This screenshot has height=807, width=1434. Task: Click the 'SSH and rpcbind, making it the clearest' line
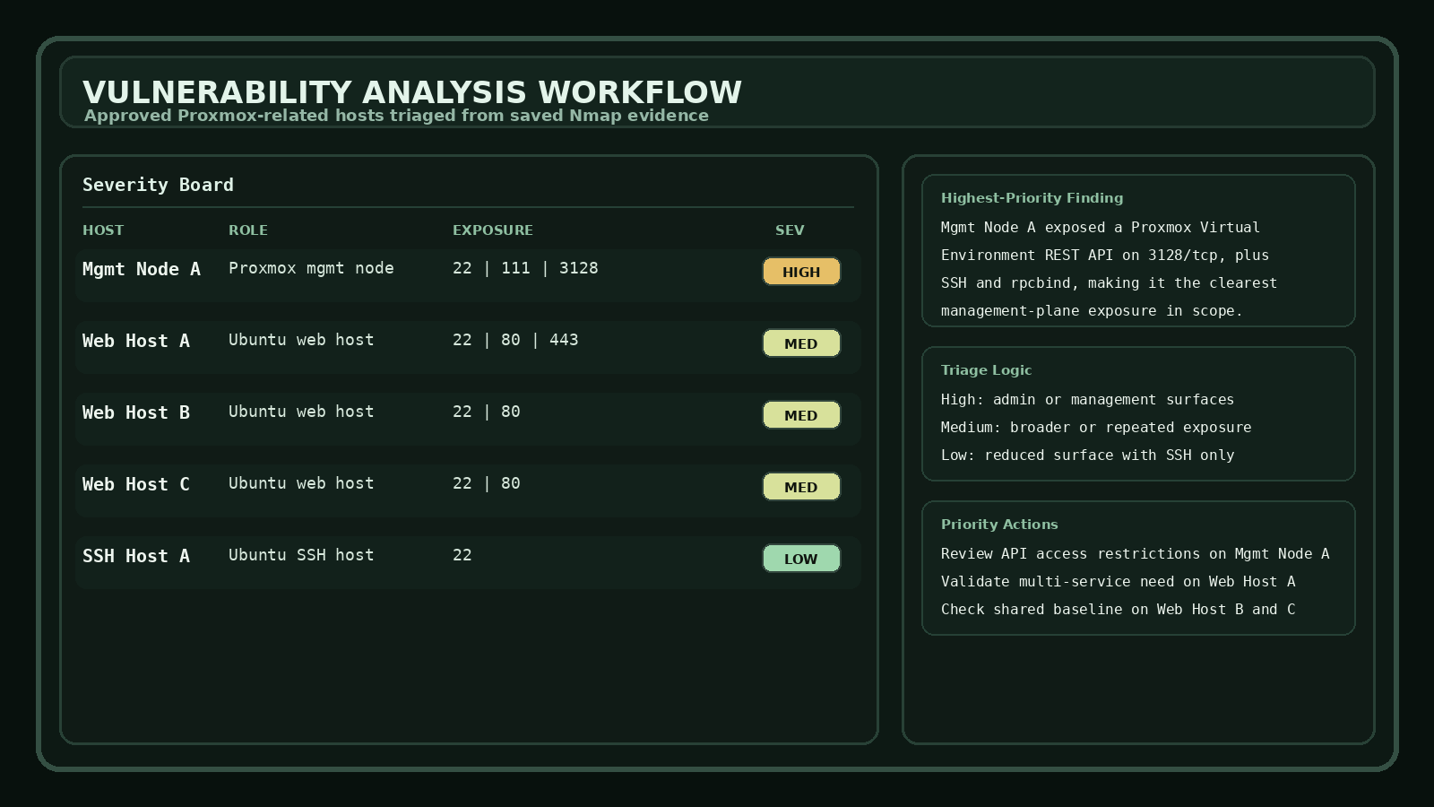1109,283
